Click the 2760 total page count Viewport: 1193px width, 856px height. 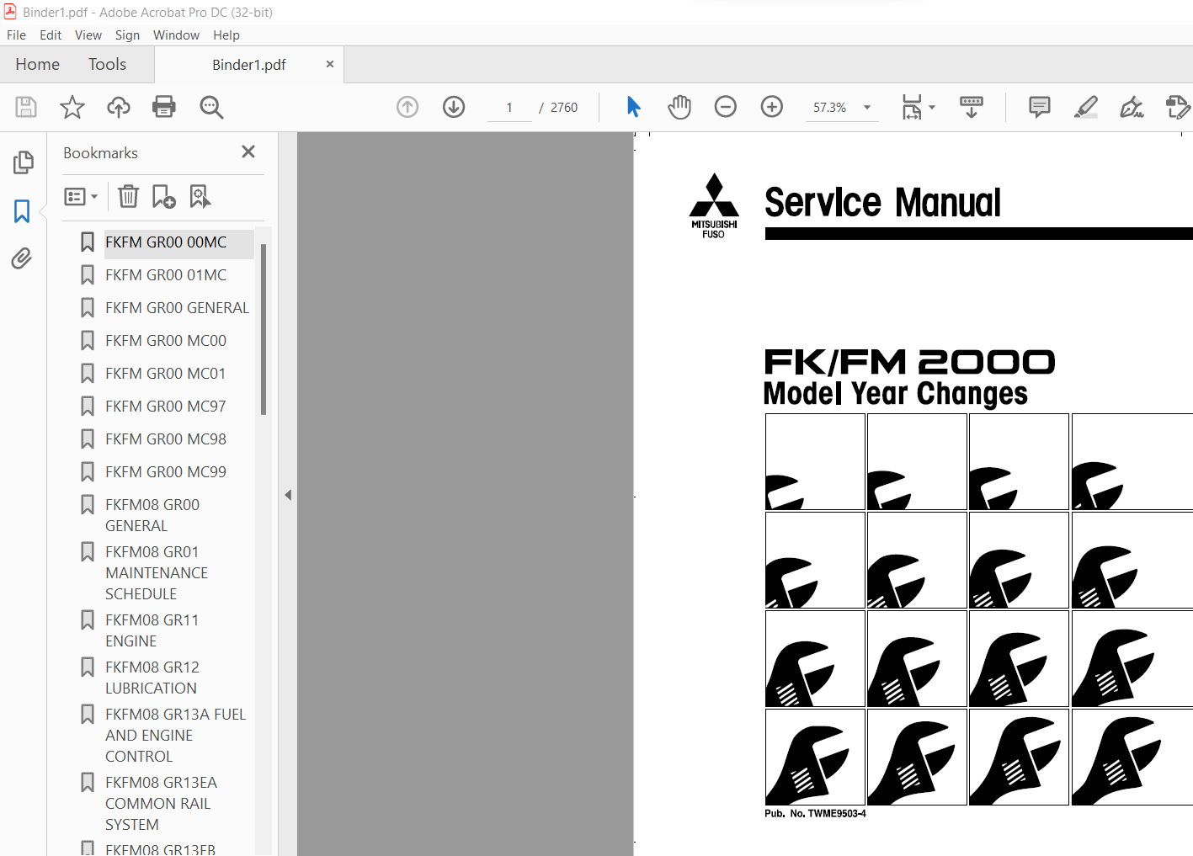(564, 108)
